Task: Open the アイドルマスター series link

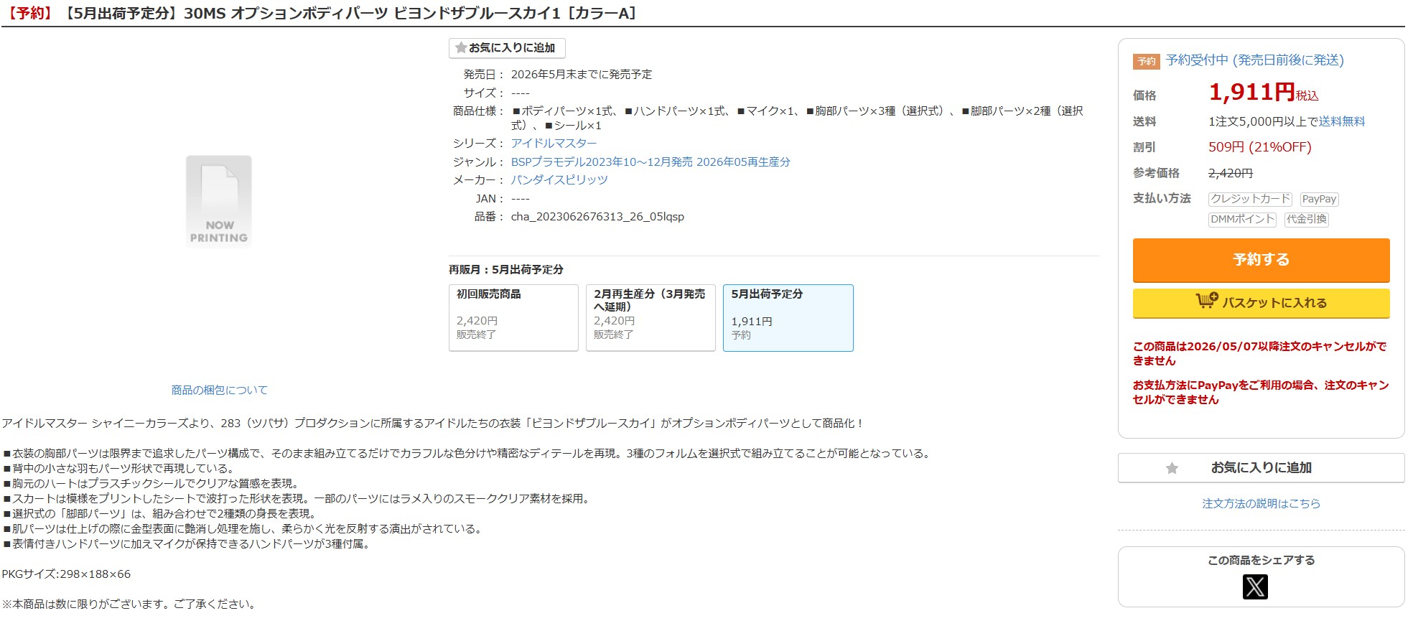Action: [x=554, y=144]
